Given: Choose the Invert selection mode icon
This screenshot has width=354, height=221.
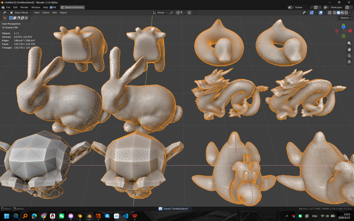Looking at the screenshot, I should pyautogui.click(x=22, y=18).
